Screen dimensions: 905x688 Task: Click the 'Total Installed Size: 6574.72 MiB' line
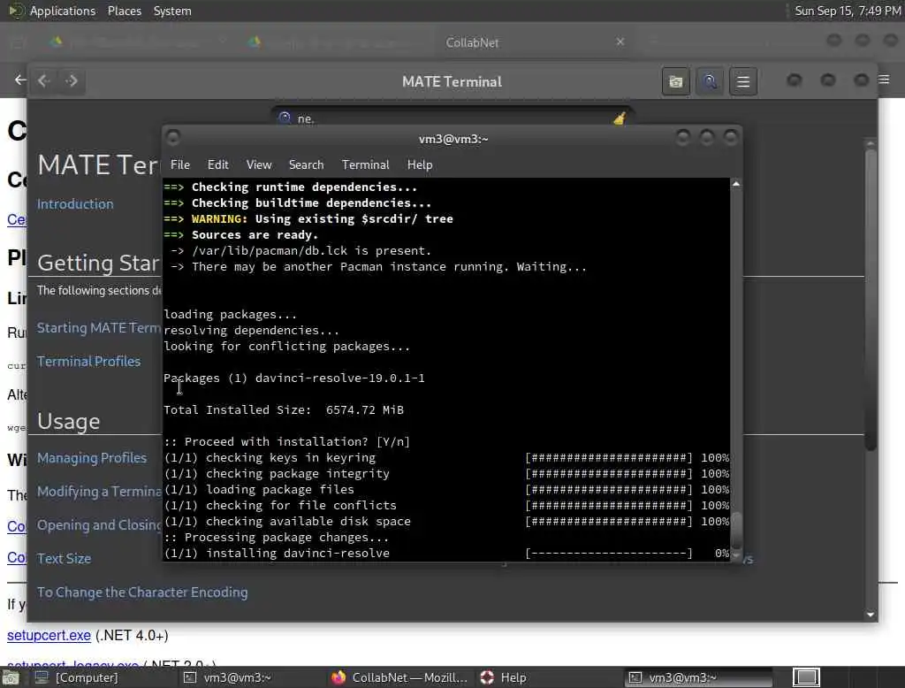tap(284, 409)
